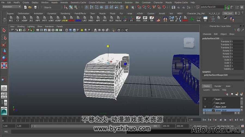Viewport: 245px width, 137px height.
Task: Click the APT shelf icon
Action: (98, 19)
